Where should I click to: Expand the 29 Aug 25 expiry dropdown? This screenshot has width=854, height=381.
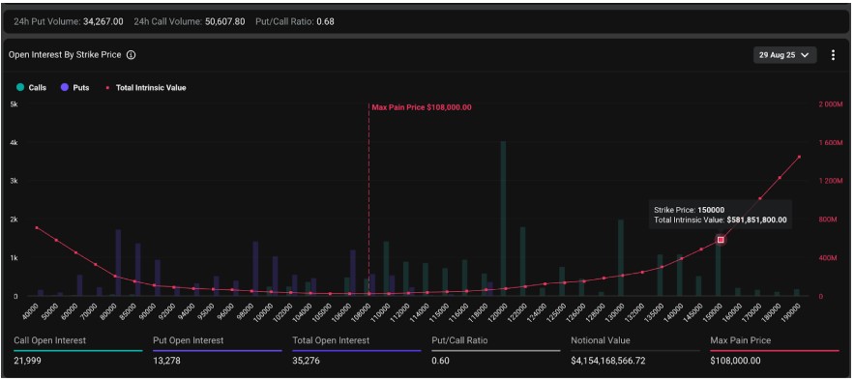pyautogui.click(x=784, y=55)
